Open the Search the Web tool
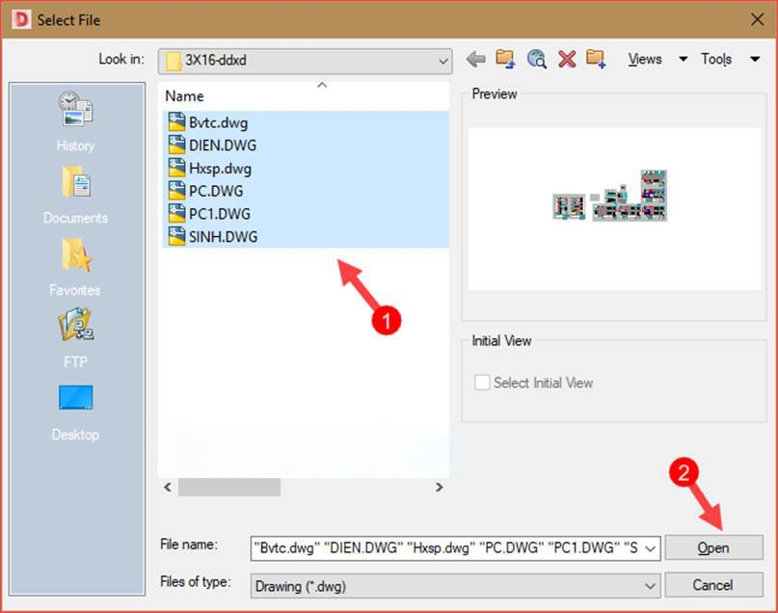This screenshot has width=778, height=613. point(536,59)
